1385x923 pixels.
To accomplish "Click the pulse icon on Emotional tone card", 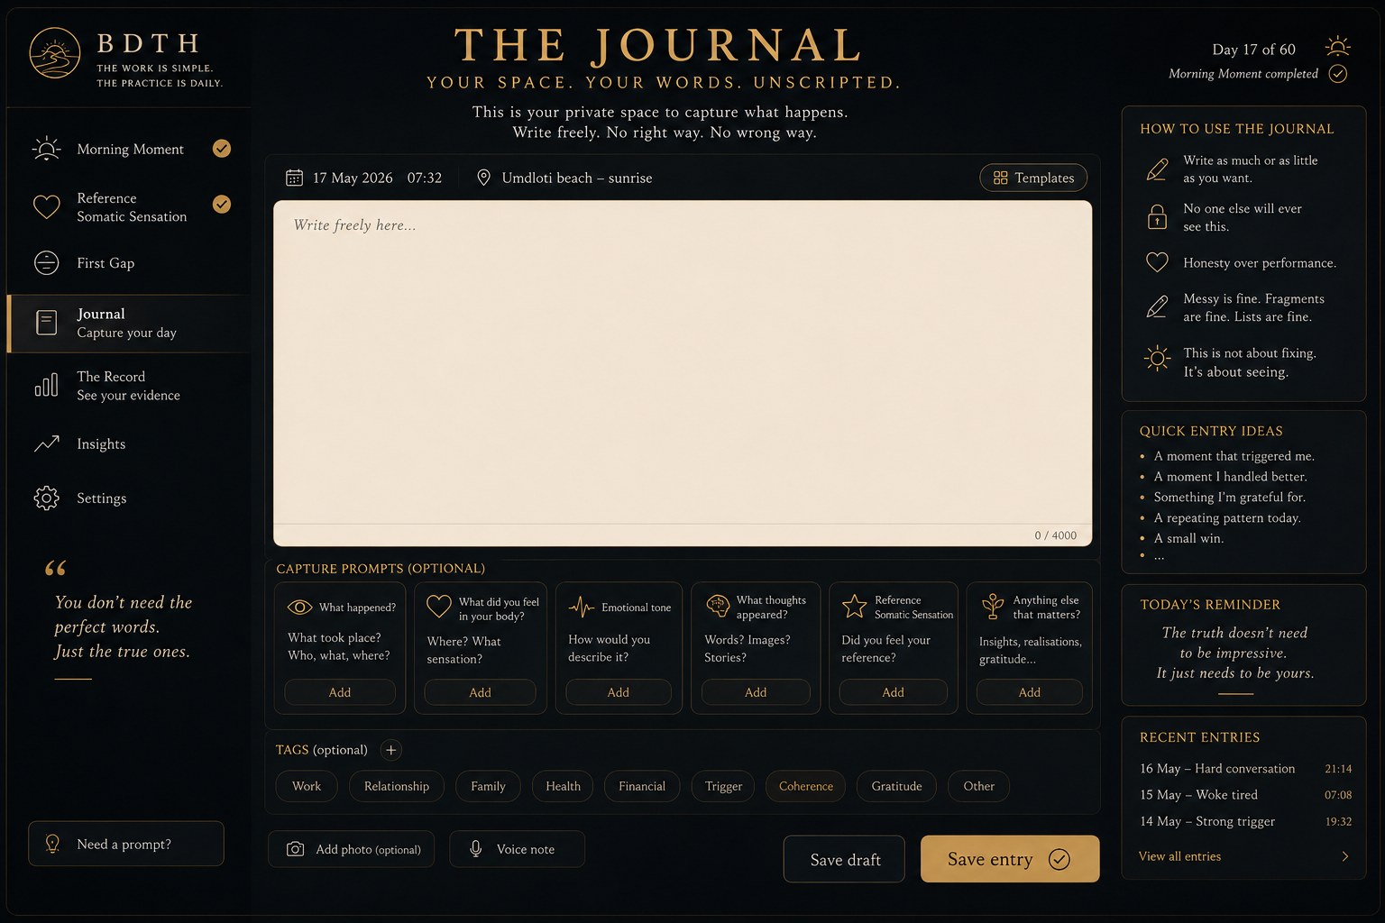I will [x=581, y=607].
